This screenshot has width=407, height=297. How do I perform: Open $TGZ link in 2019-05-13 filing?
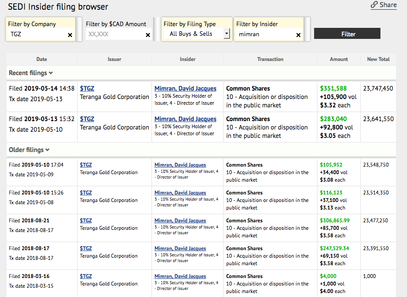[87, 119]
